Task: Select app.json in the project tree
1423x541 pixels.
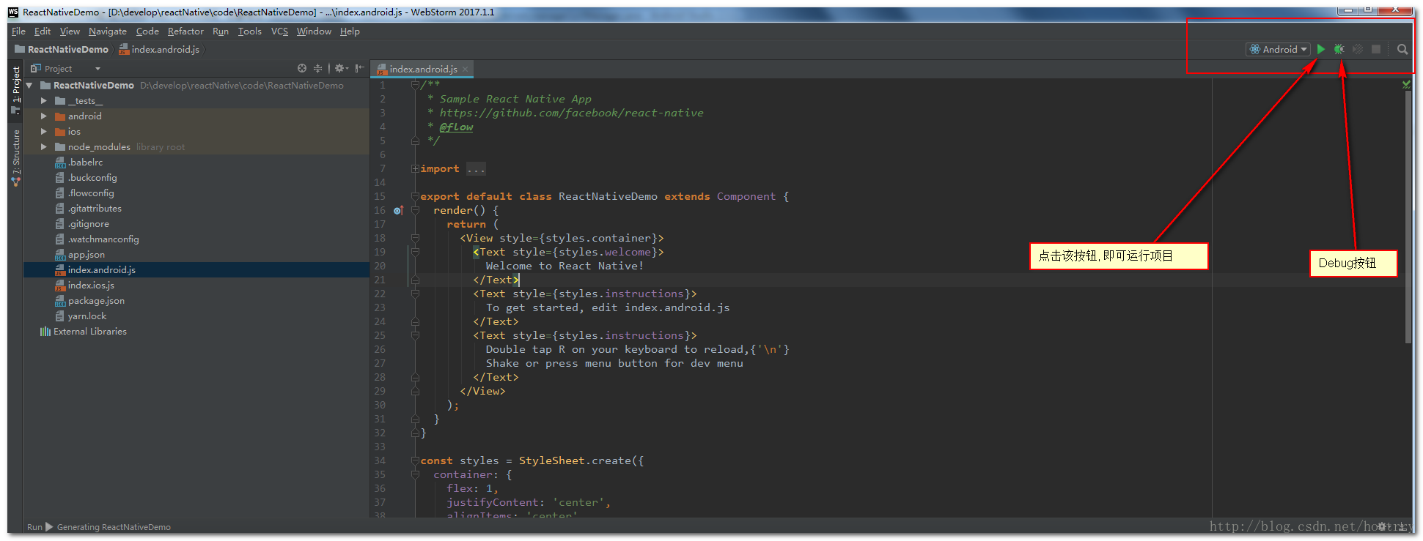Action: coord(87,254)
